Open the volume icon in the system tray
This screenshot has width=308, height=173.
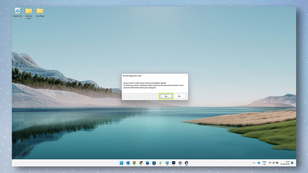pyautogui.click(x=274, y=163)
